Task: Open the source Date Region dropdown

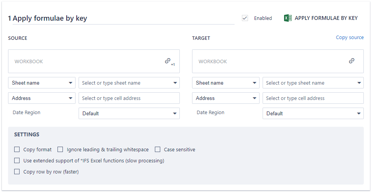Action: tap(129, 113)
